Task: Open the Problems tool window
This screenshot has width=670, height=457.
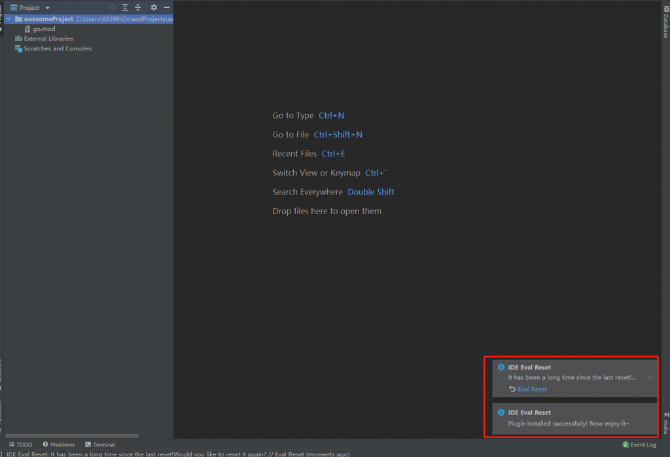Action: tap(58, 445)
